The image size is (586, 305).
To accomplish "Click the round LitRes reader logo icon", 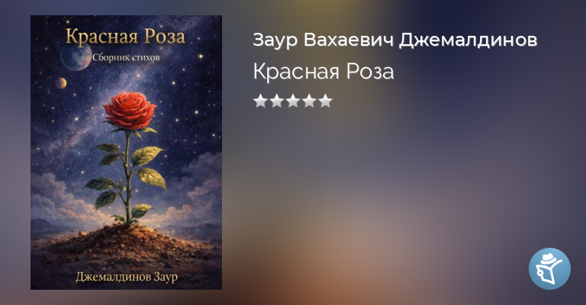I will [x=549, y=268].
